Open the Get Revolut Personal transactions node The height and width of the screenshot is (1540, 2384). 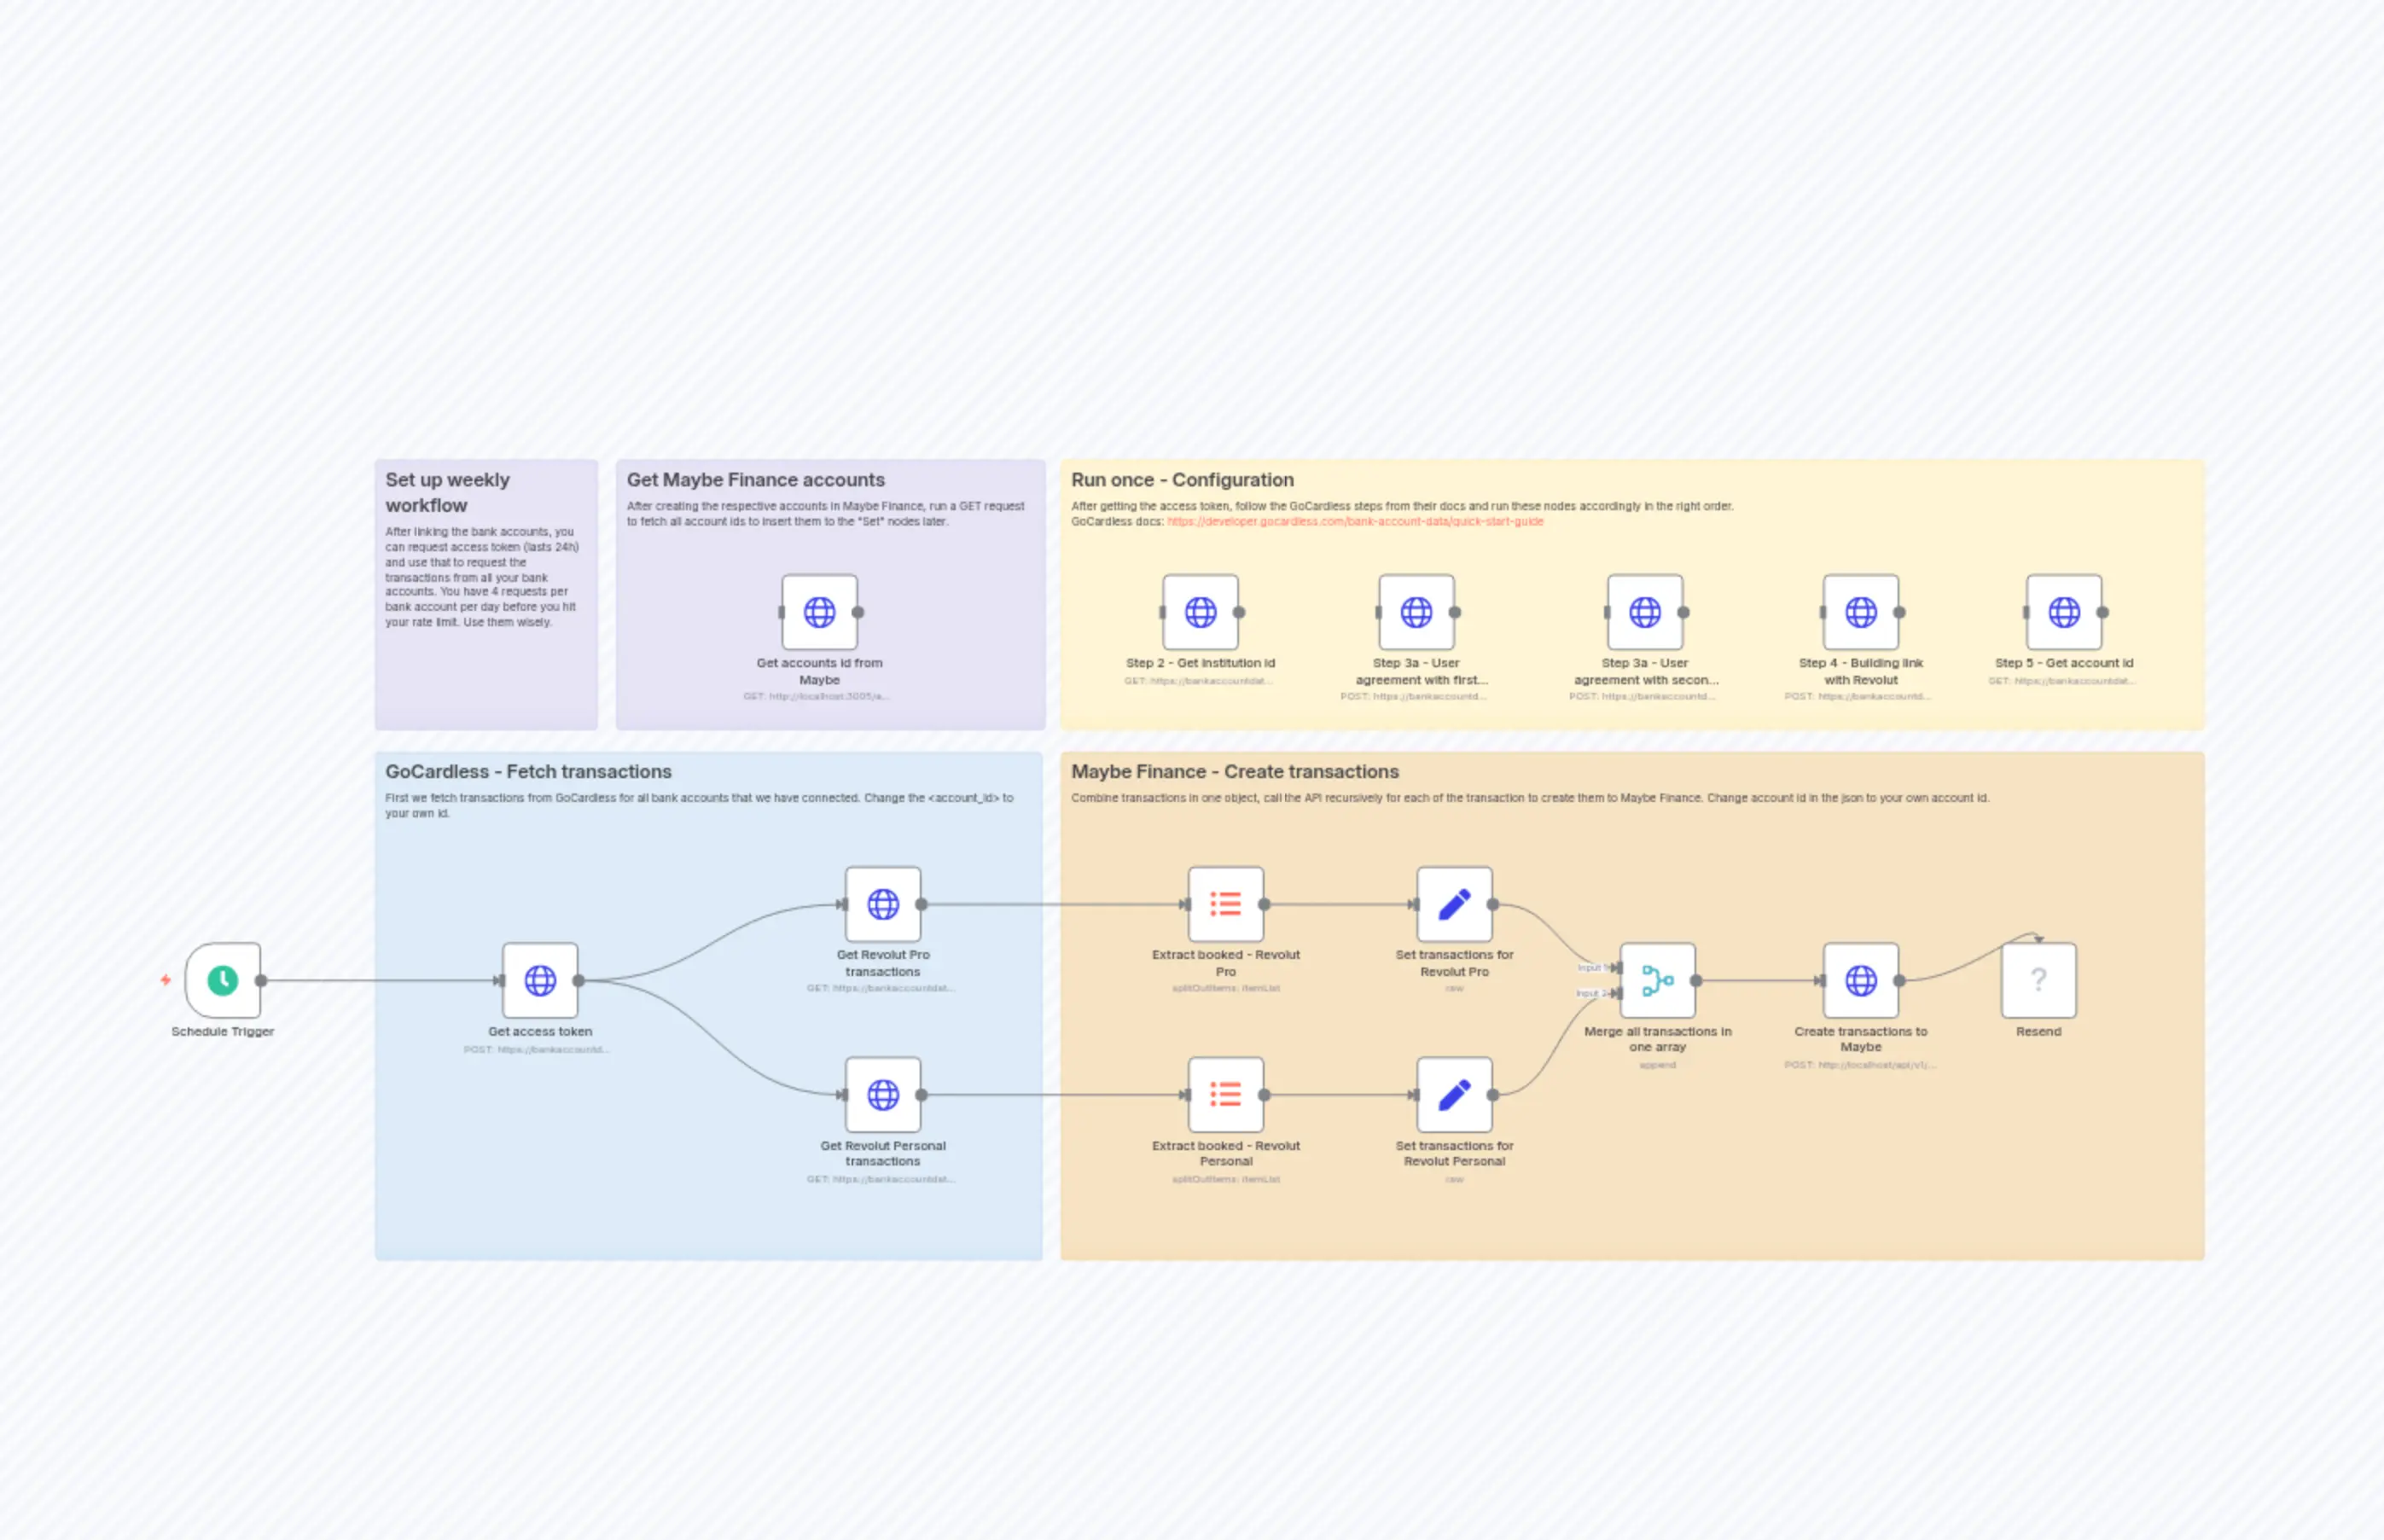883,1096
